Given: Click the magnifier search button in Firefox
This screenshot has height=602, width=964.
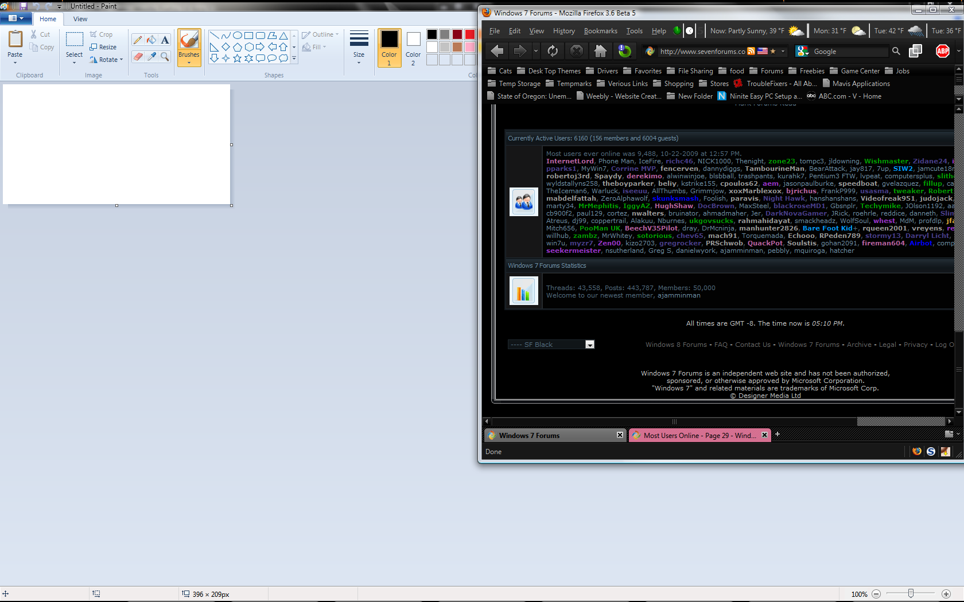Looking at the screenshot, I should [x=896, y=51].
